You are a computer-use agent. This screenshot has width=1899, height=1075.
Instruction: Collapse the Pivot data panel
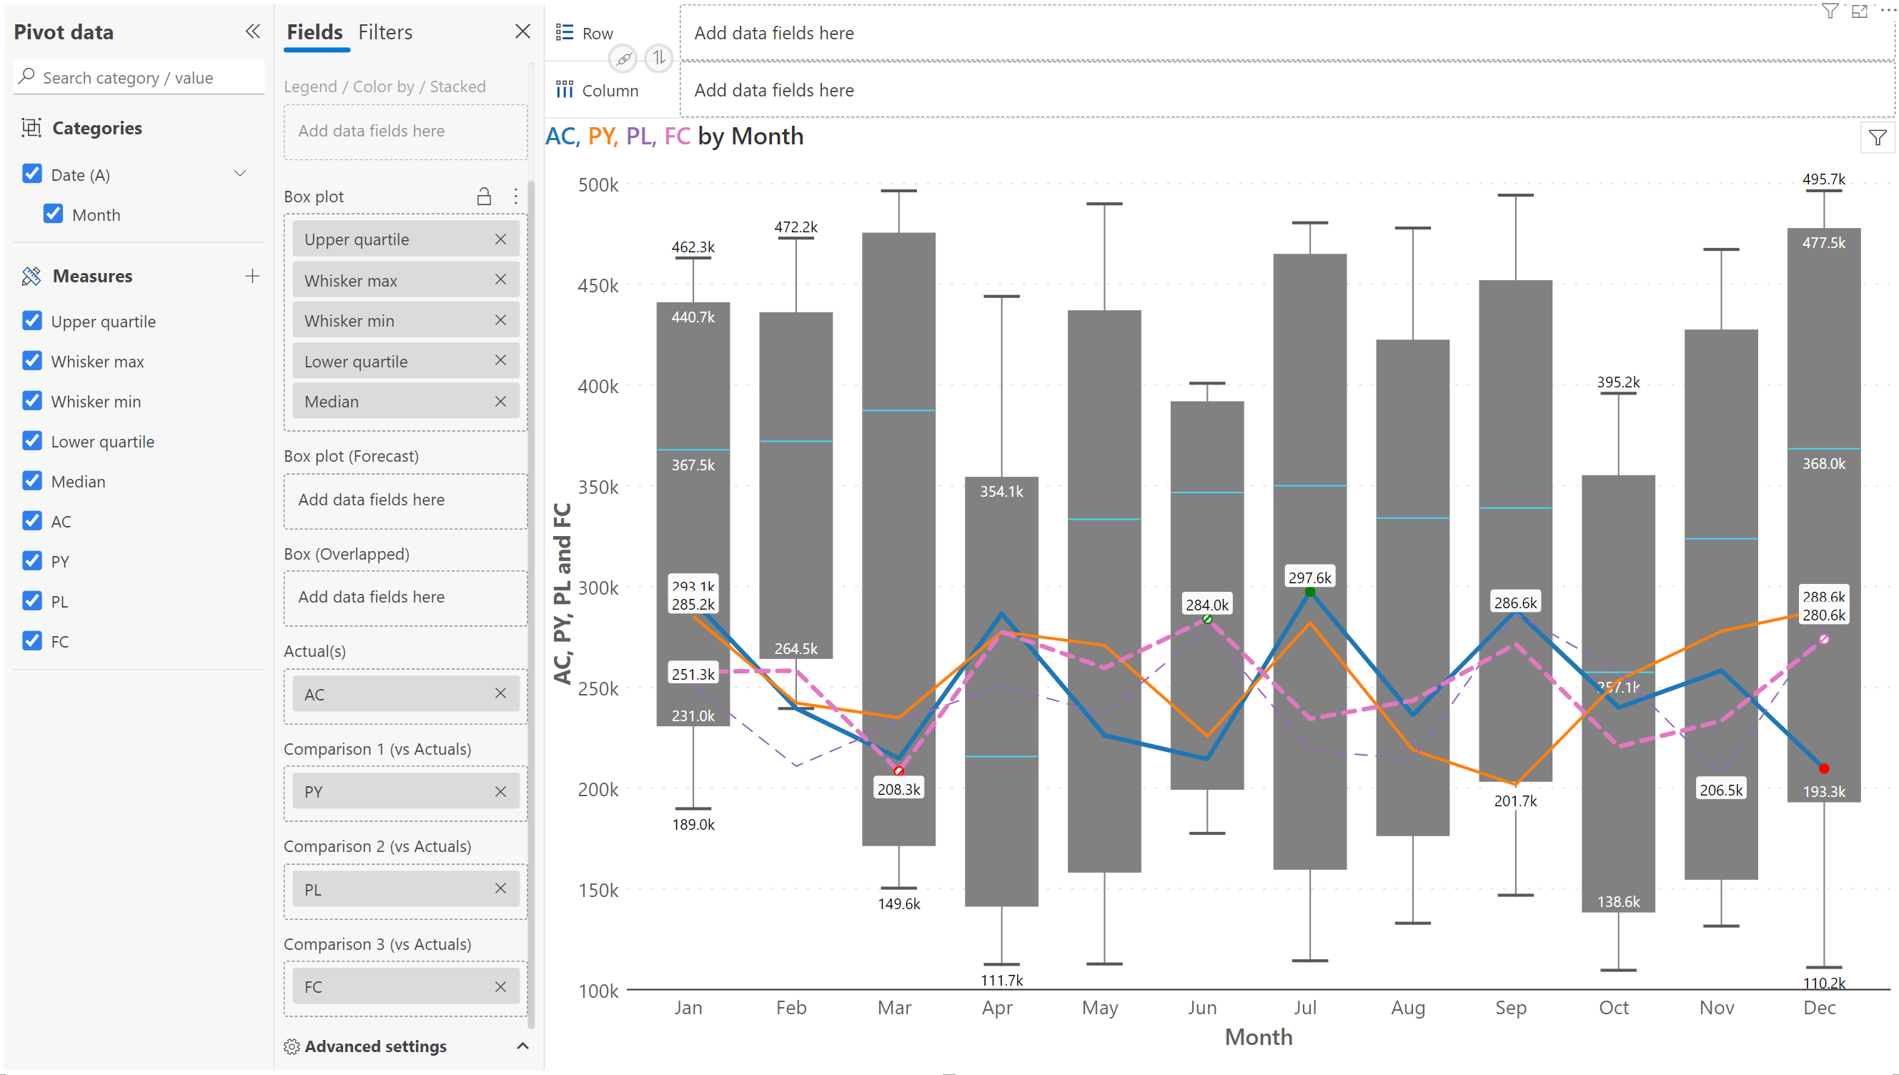pos(252,31)
